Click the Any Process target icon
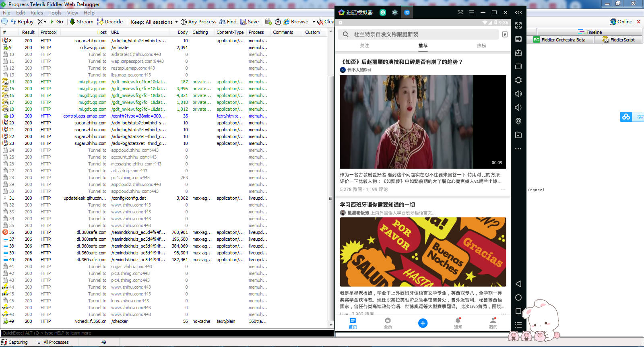This screenshot has width=644, height=347. click(184, 22)
